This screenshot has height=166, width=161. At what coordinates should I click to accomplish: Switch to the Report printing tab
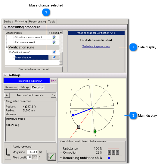37,21
